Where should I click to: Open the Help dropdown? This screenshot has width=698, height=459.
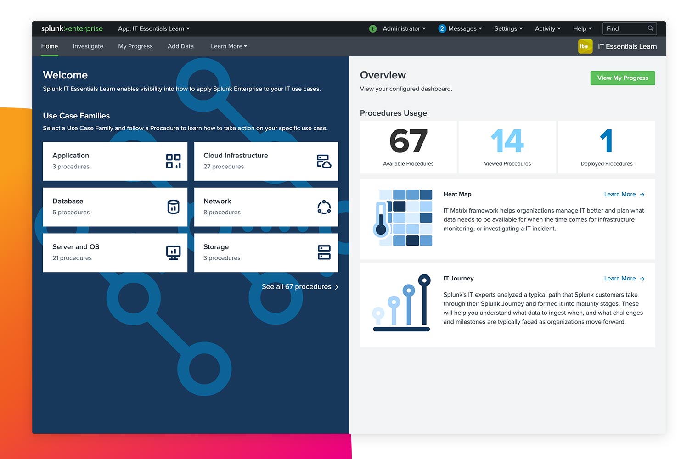(x=582, y=28)
